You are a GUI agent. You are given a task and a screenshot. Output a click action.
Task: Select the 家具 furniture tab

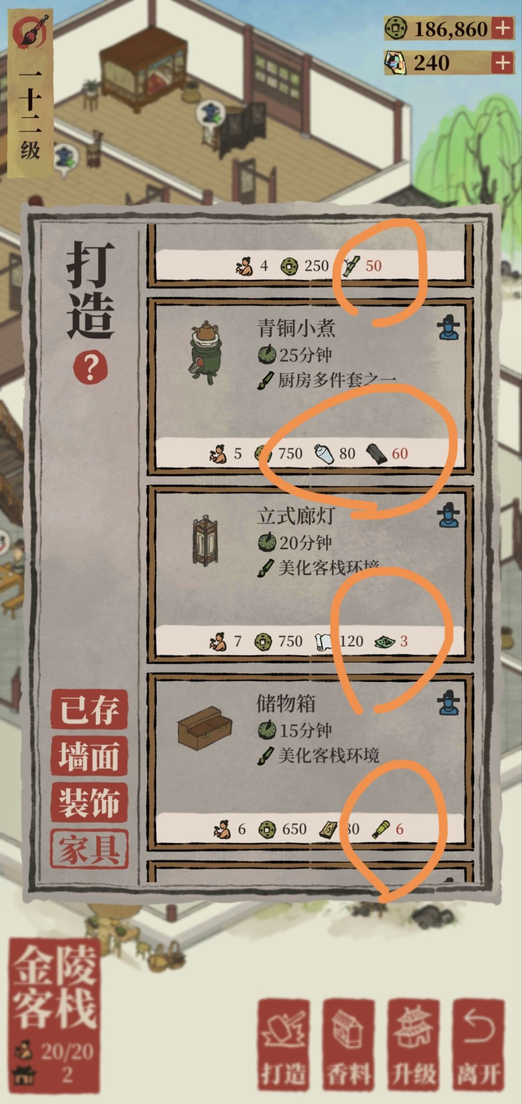[x=89, y=849]
